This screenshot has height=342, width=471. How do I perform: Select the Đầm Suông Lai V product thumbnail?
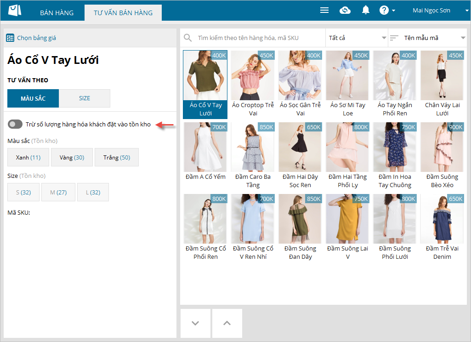click(348, 219)
